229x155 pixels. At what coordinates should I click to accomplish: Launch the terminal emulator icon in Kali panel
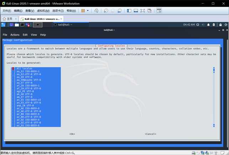[x=22, y=25]
